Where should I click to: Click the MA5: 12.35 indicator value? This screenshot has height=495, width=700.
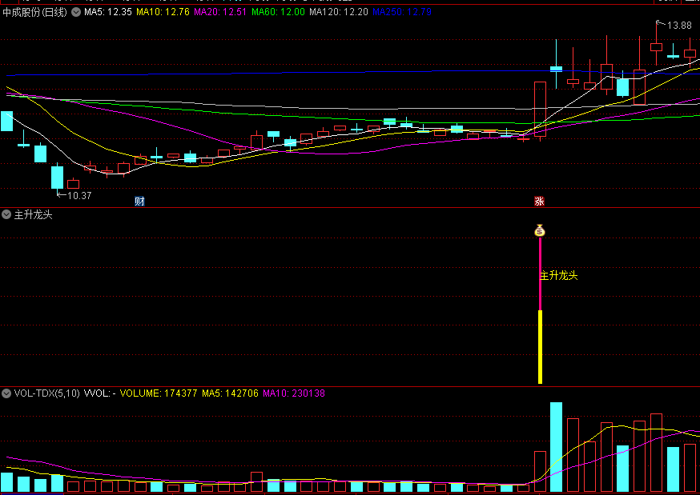(108, 12)
